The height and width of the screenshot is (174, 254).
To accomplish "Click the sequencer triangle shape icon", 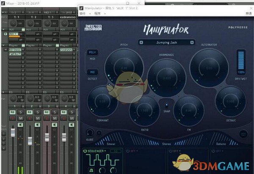I will click(91, 170).
